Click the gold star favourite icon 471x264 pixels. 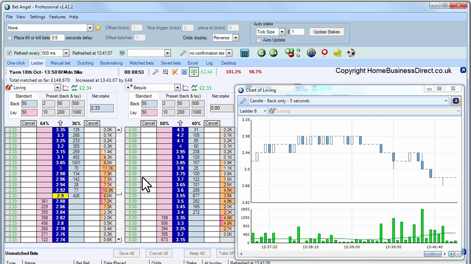(x=98, y=28)
